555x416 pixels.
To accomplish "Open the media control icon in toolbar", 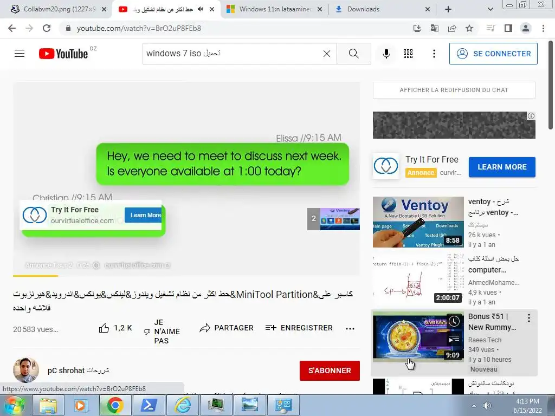I will pos(491,28).
